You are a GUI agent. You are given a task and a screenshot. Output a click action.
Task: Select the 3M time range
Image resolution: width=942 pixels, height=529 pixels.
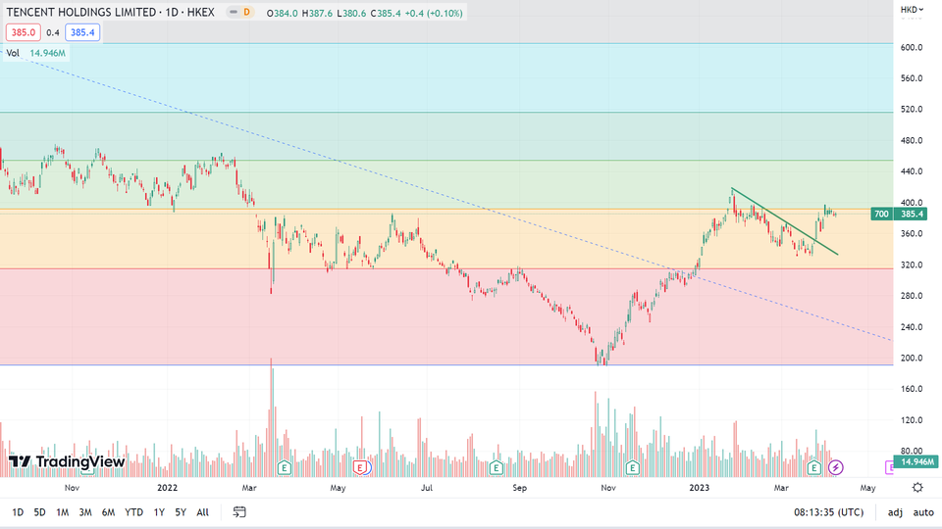(x=85, y=512)
